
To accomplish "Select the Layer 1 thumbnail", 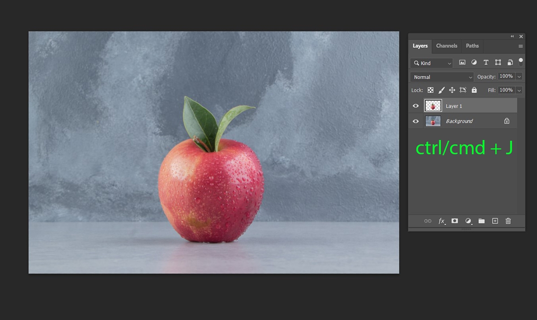I will [x=433, y=106].
